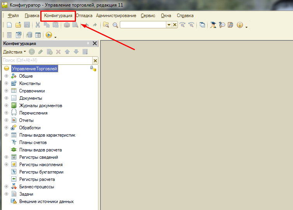Expand the Общие tree node
The height and width of the screenshot is (210, 293).
coord(6,76)
